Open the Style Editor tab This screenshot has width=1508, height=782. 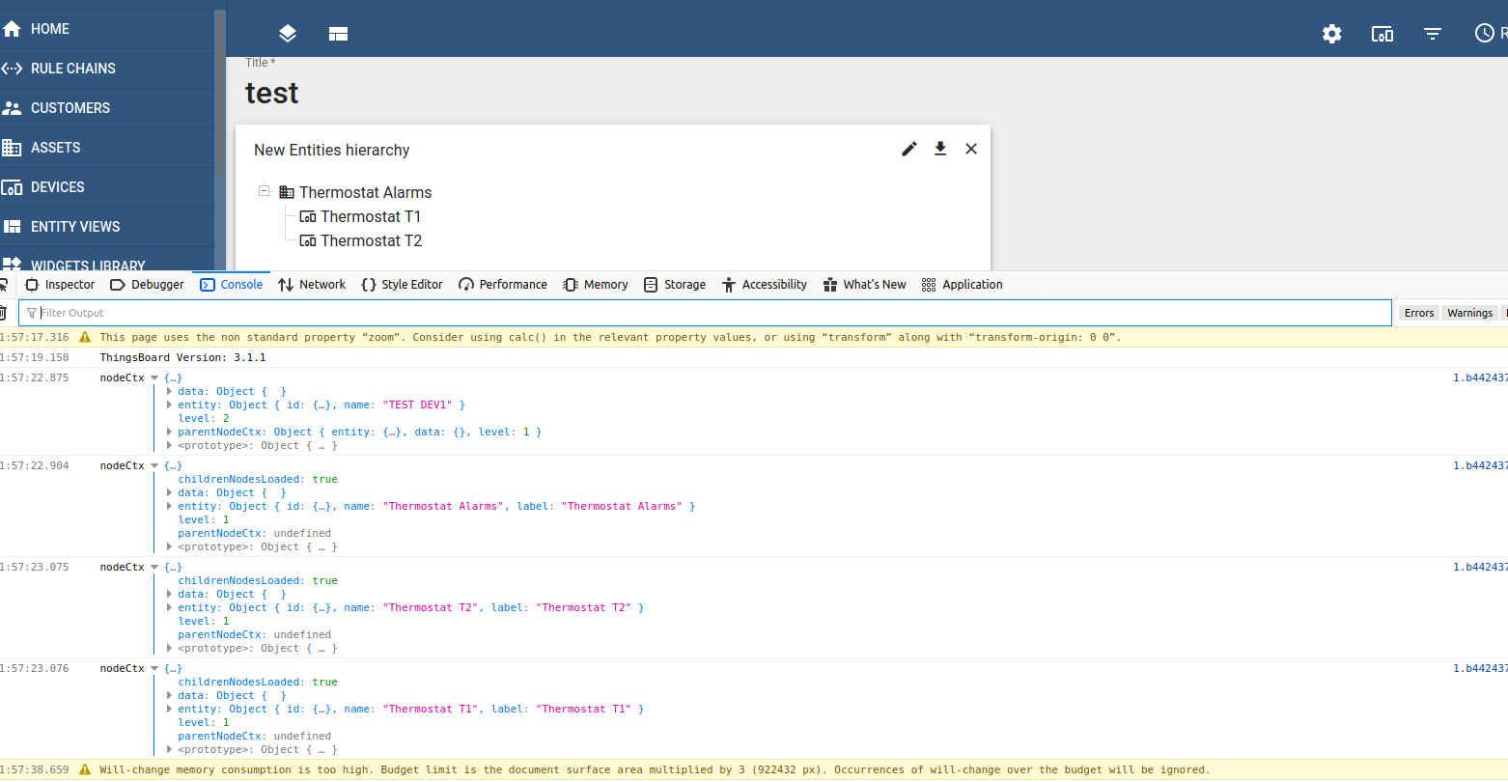click(402, 284)
